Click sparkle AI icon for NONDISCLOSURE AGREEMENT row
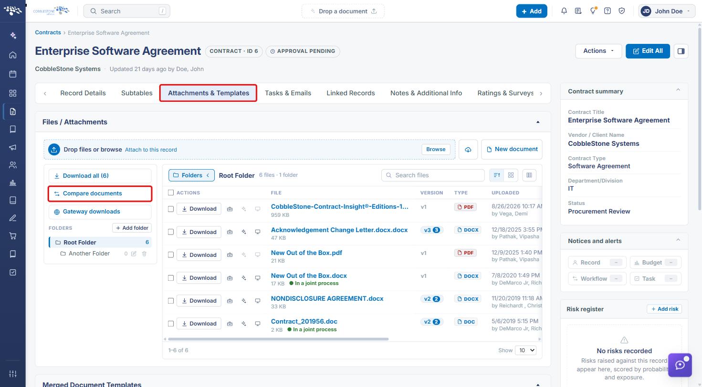This screenshot has width=702, height=387. 244,301
